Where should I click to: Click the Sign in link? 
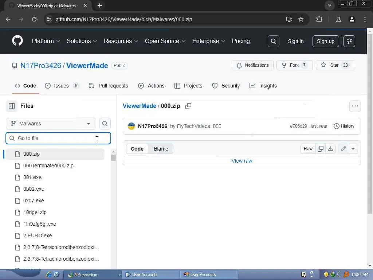tap(296, 41)
